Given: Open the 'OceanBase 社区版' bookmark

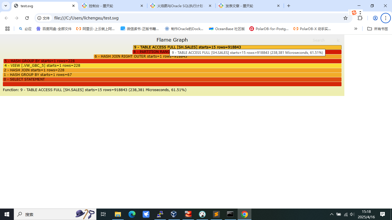Looking at the screenshot, I should tap(227, 29).
